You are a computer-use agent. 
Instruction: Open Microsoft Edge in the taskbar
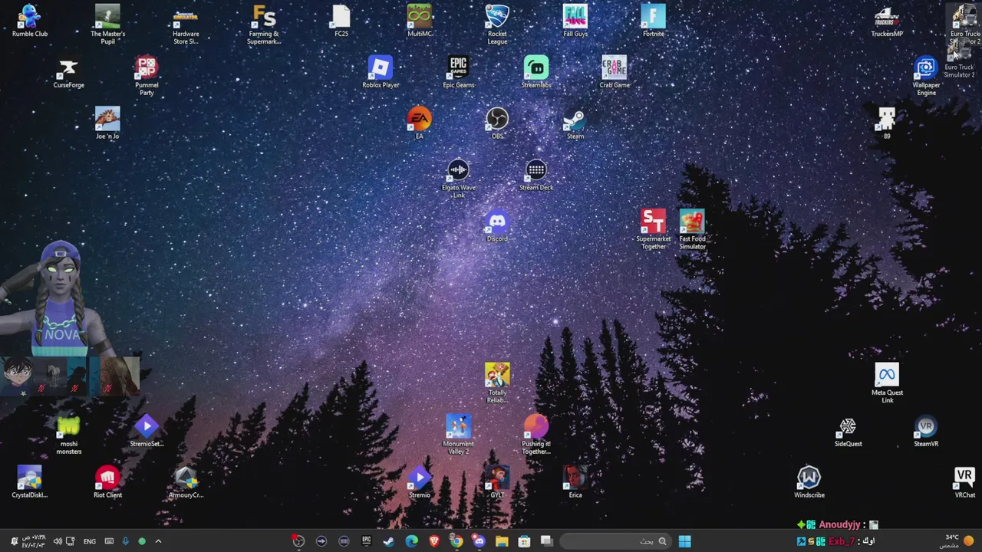point(411,541)
